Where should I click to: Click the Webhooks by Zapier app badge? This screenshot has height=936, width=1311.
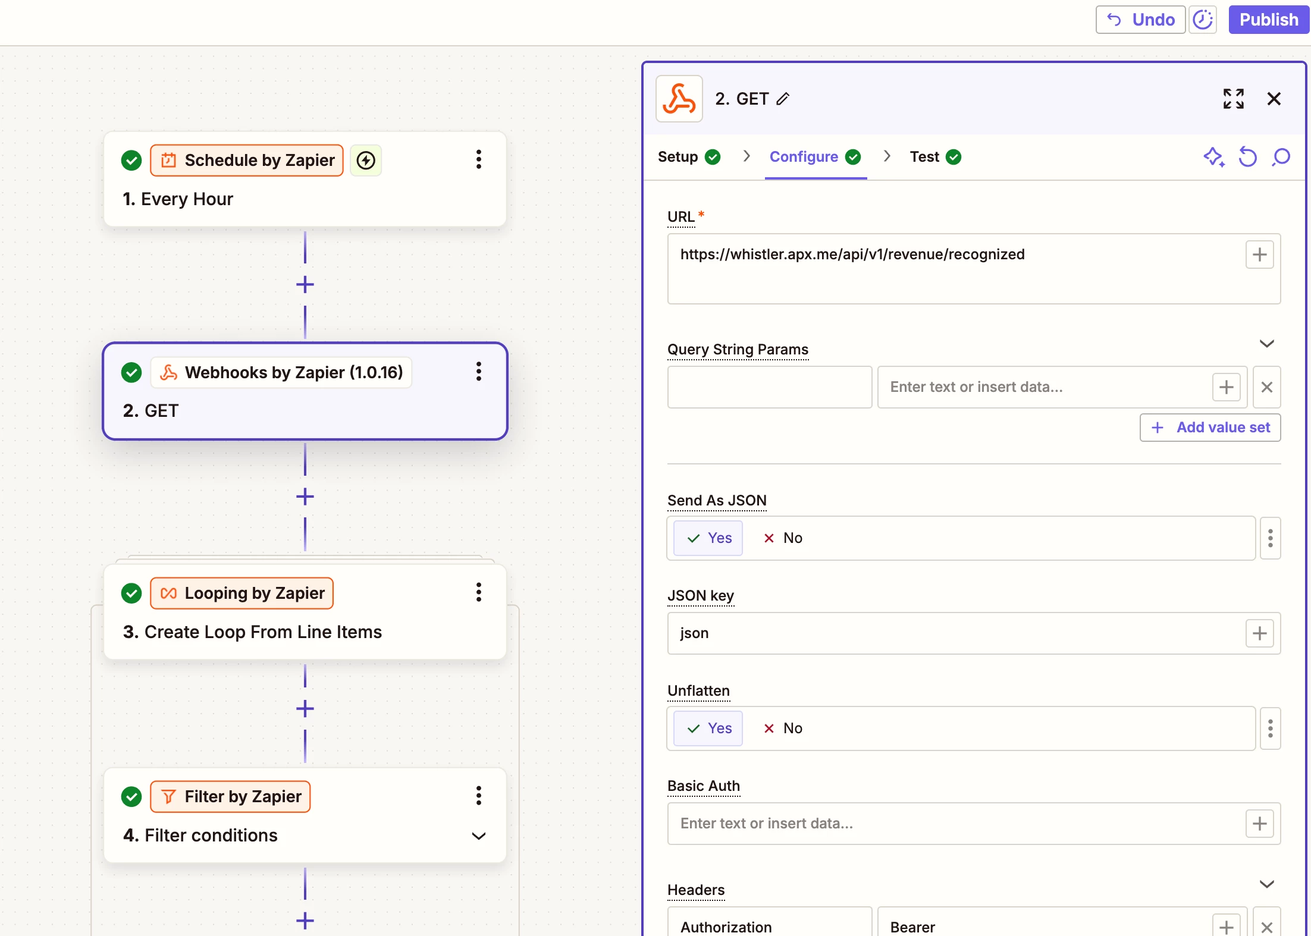coord(281,373)
